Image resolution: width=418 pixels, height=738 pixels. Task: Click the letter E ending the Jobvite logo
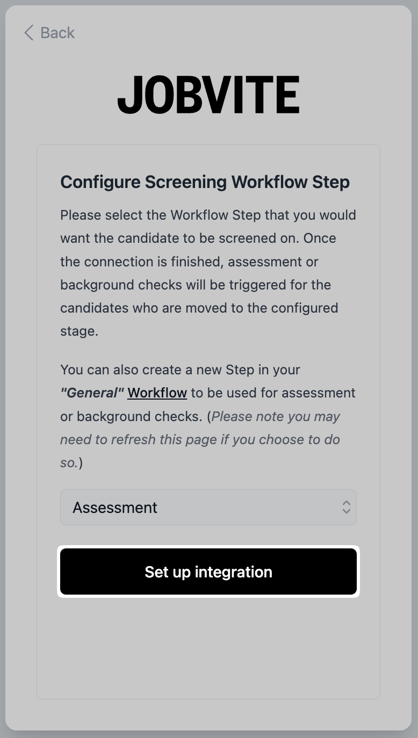pos(289,95)
